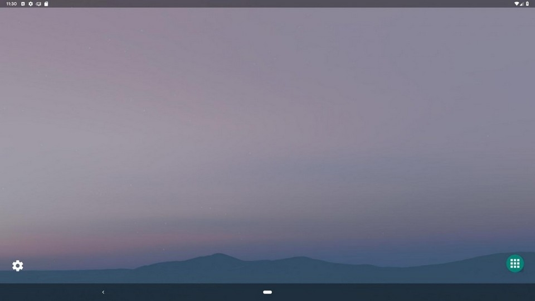Click the 11:30 clock in status bar
Viewport: 535px width, 301px height.
(x=11, y=4)
